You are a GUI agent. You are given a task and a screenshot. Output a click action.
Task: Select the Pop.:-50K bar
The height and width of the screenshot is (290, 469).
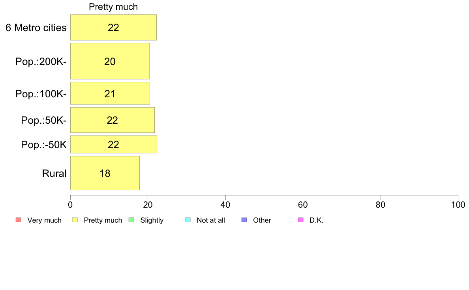point(114,145)
